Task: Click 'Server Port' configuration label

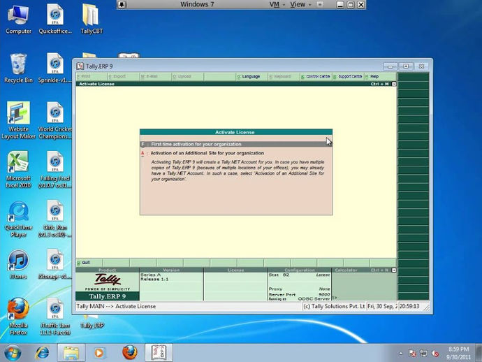Action: (x=282, y=294)
